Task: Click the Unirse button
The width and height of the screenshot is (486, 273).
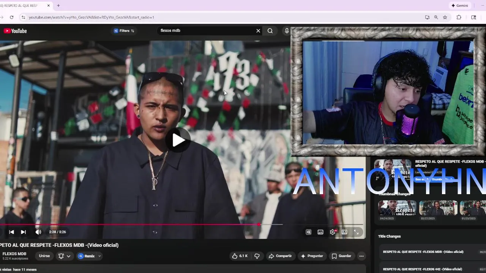Action: coord(44,256)
